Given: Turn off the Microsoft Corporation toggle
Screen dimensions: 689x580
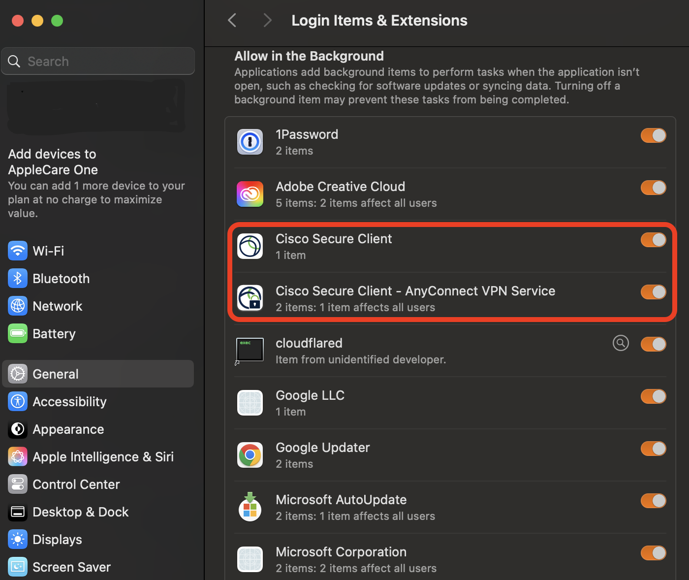Looking at the screenshot, I should (x=654, y=553).
